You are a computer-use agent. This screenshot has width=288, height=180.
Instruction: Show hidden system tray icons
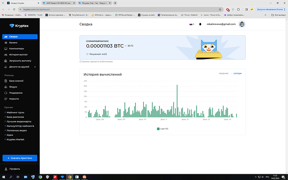click(x=255, y=177)
